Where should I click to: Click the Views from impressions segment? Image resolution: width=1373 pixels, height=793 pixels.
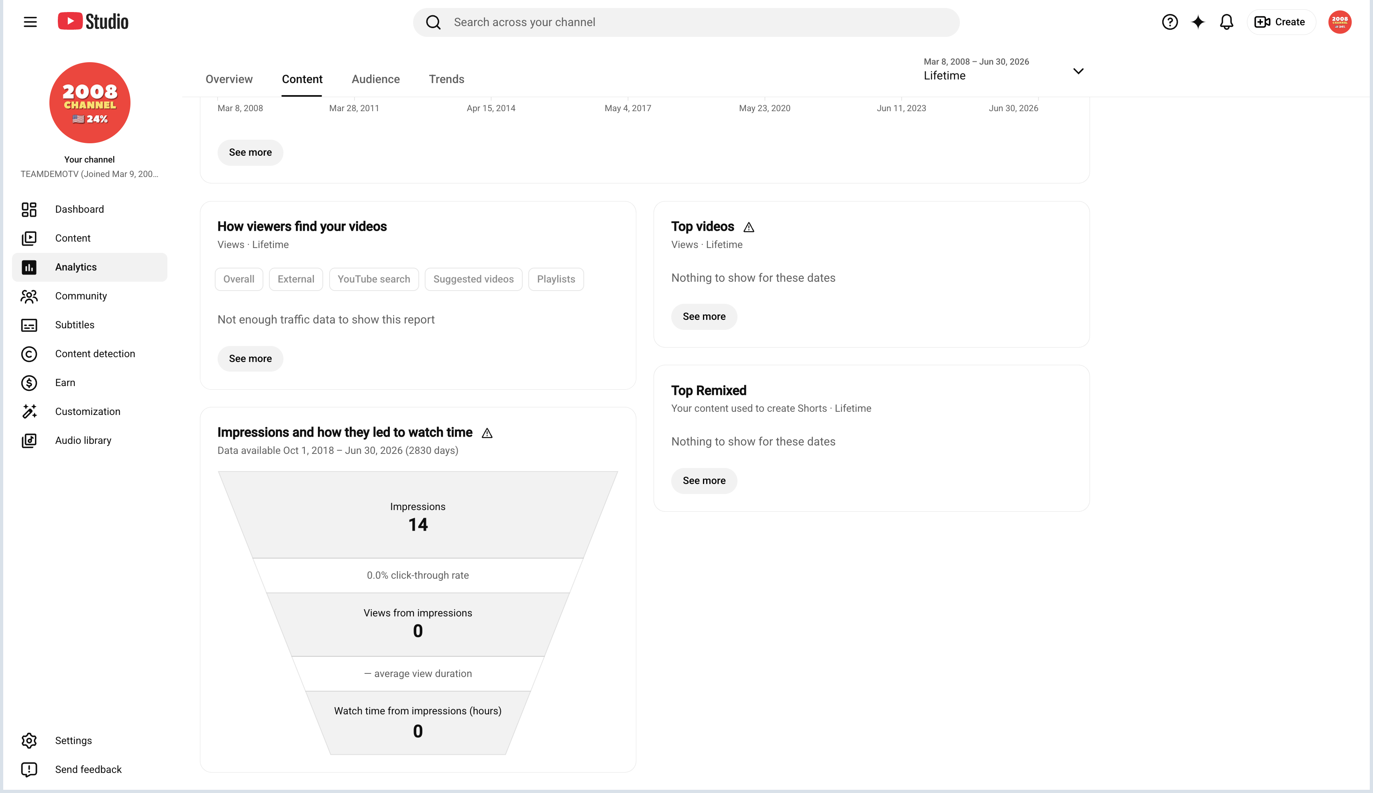[418, 624]
